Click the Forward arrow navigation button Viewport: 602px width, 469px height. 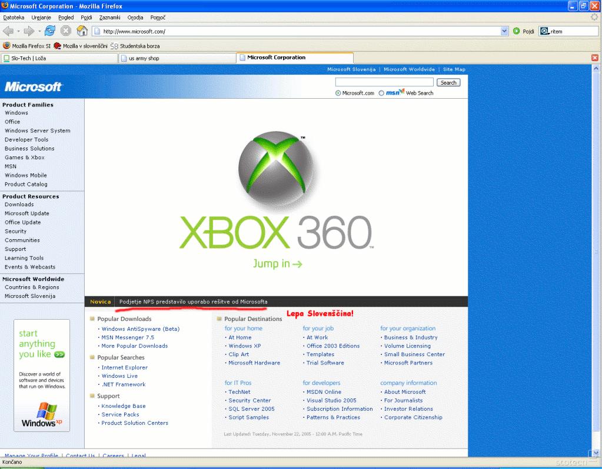[29, 31]
